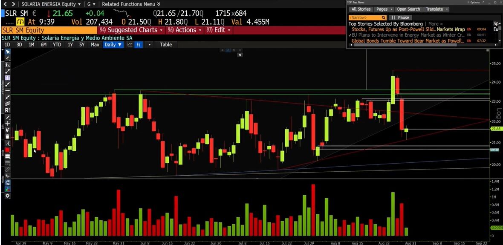Click the news list scroll down arrow

click(x=500, y=40)
